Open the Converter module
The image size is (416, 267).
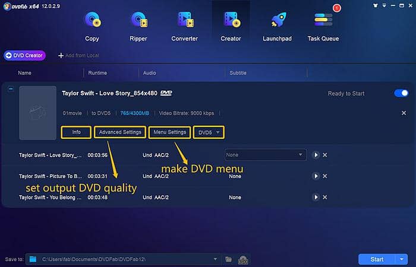[x=184, y=27]
